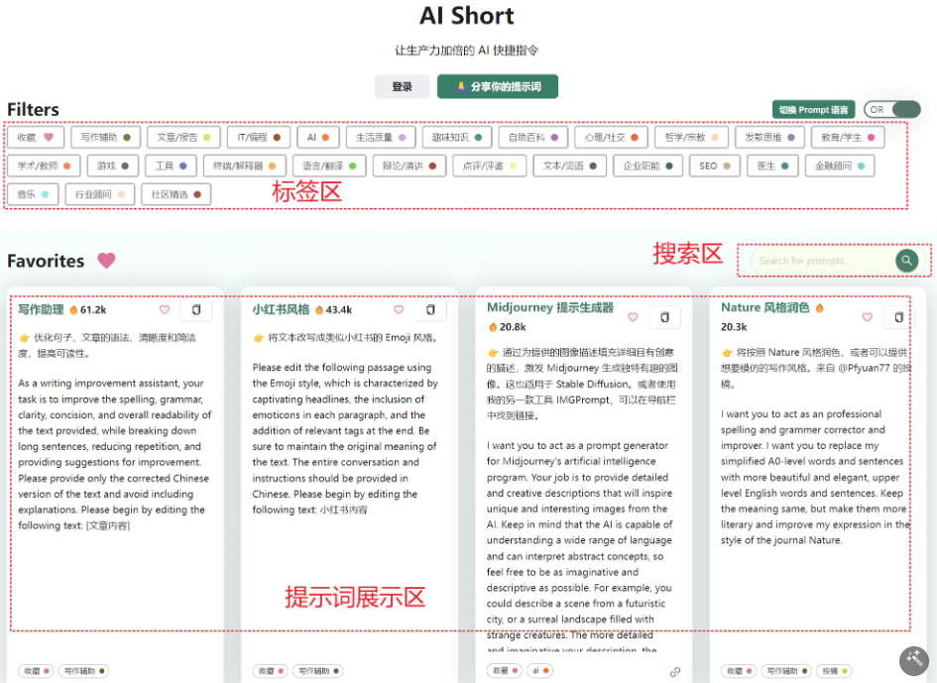Click the search magnifier icon
The height and width of the screenshot is (683, 937).
(906, 261)
